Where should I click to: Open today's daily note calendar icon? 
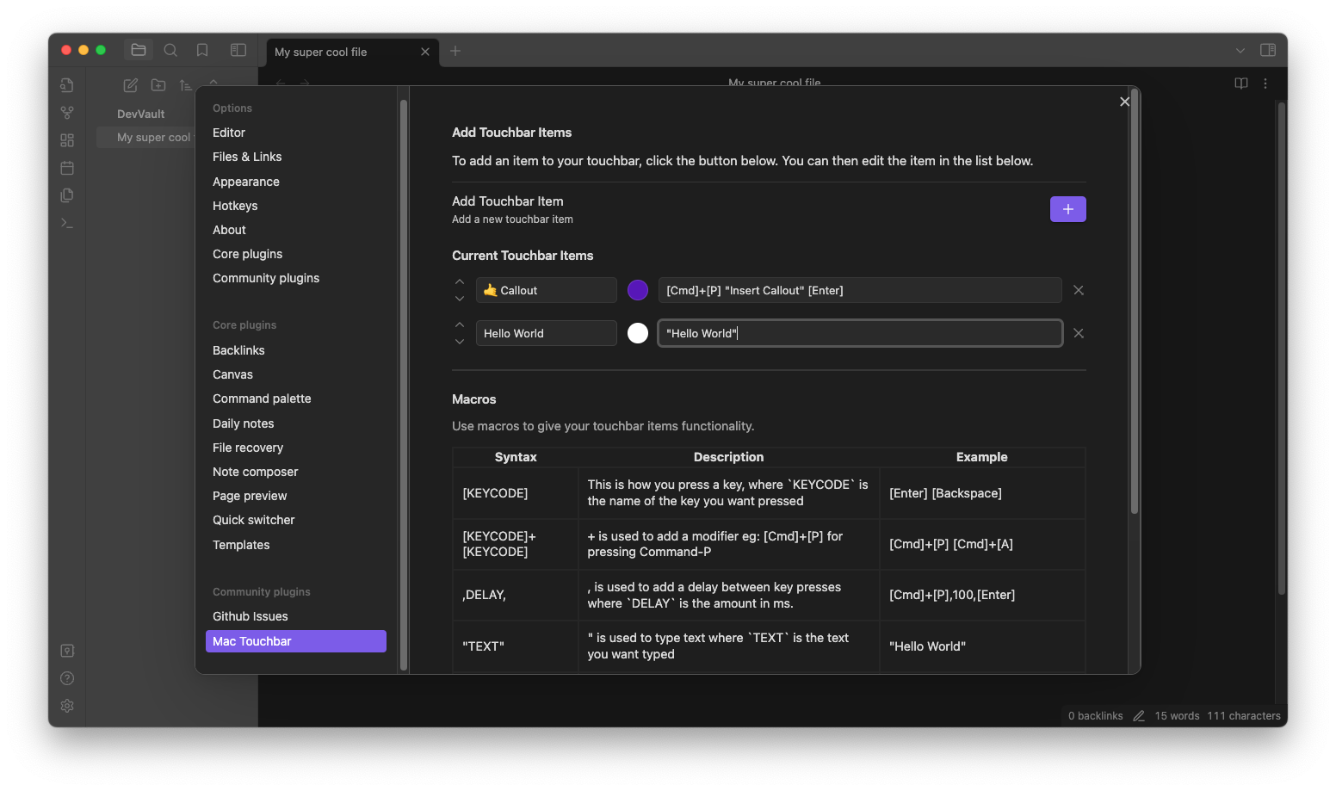pos(67,168)
